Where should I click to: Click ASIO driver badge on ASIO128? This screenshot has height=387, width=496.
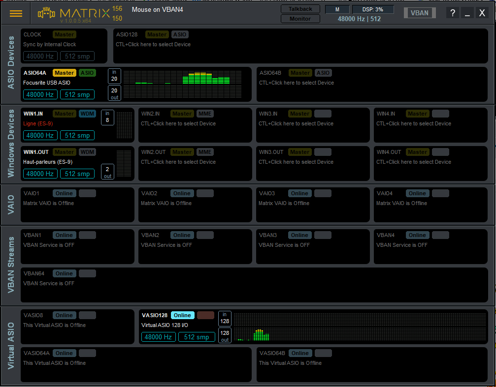[x=180, y=34]
